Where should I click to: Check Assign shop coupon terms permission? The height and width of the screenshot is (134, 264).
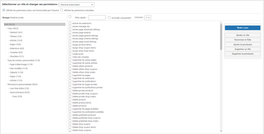(70, 48)
